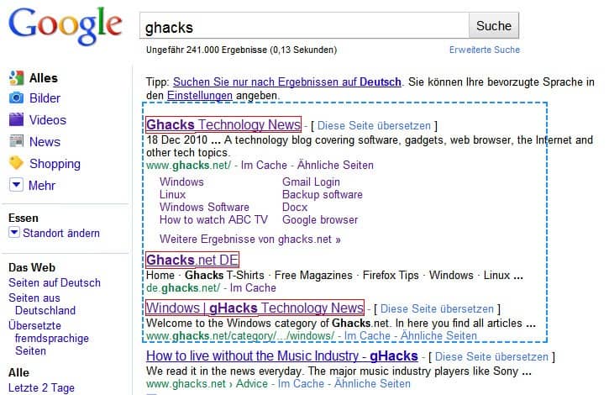Click the Shopping tag icon

[16, 163]
